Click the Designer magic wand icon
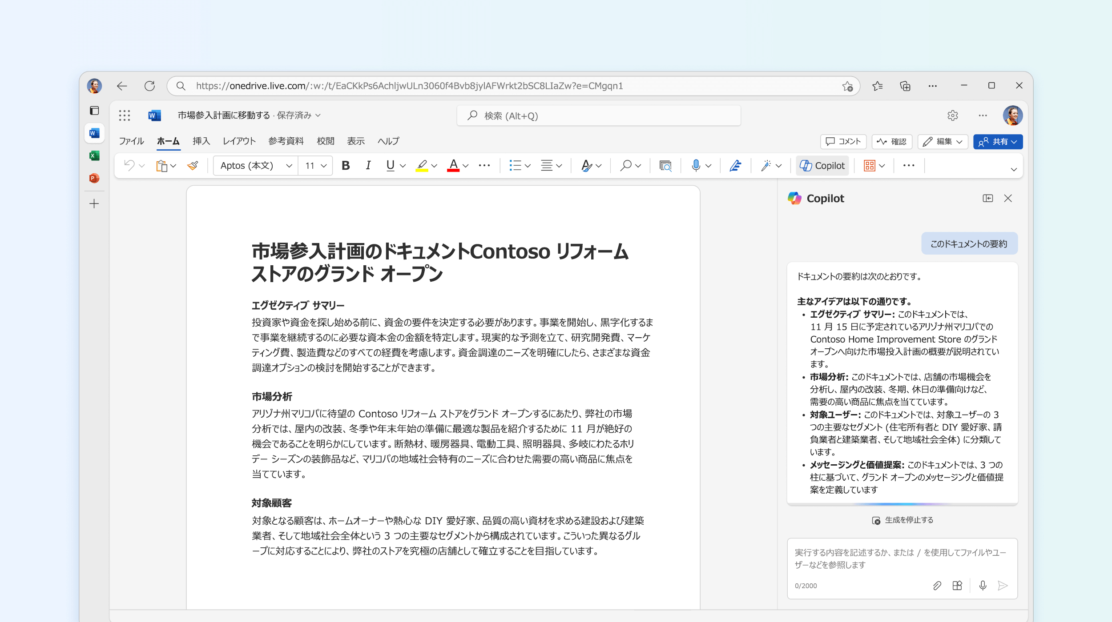 click(766, 166)
